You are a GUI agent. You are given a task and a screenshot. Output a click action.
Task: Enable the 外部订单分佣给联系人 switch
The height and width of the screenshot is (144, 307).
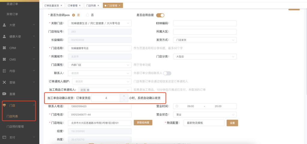coord(167,73)
